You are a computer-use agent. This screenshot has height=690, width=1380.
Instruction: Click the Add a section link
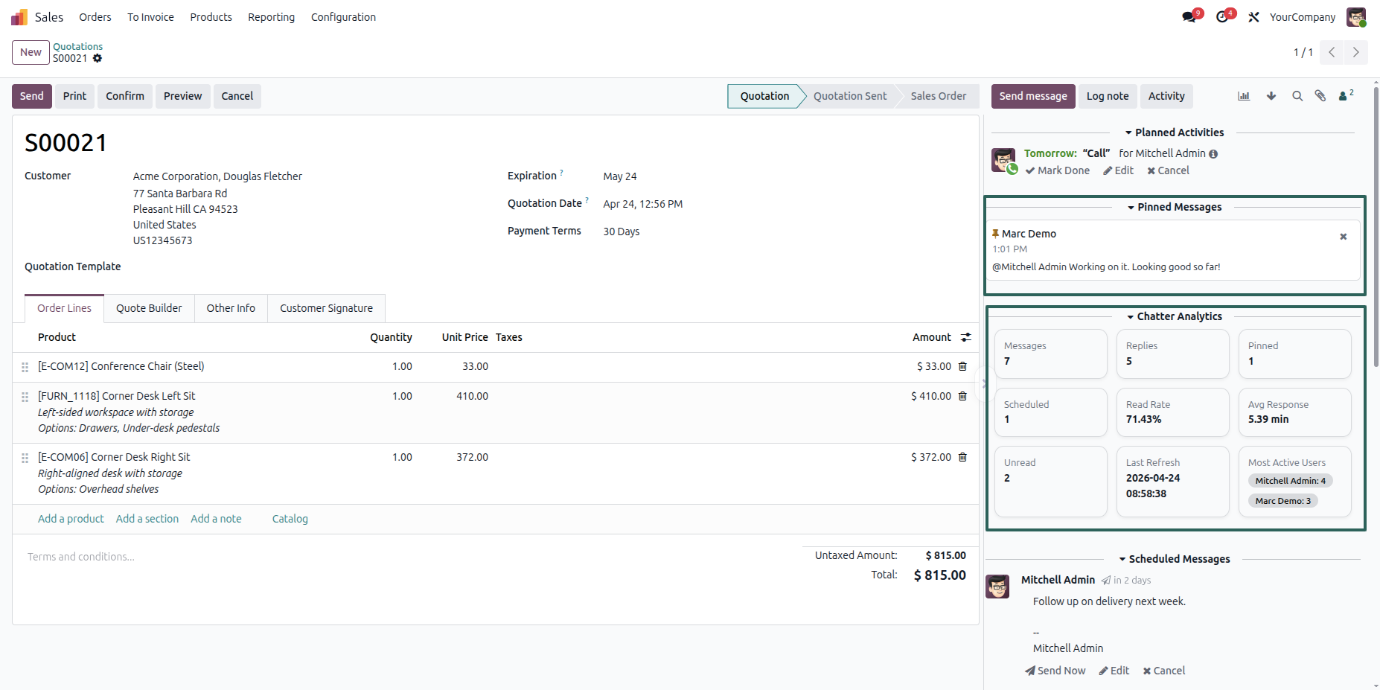[147, 519]
